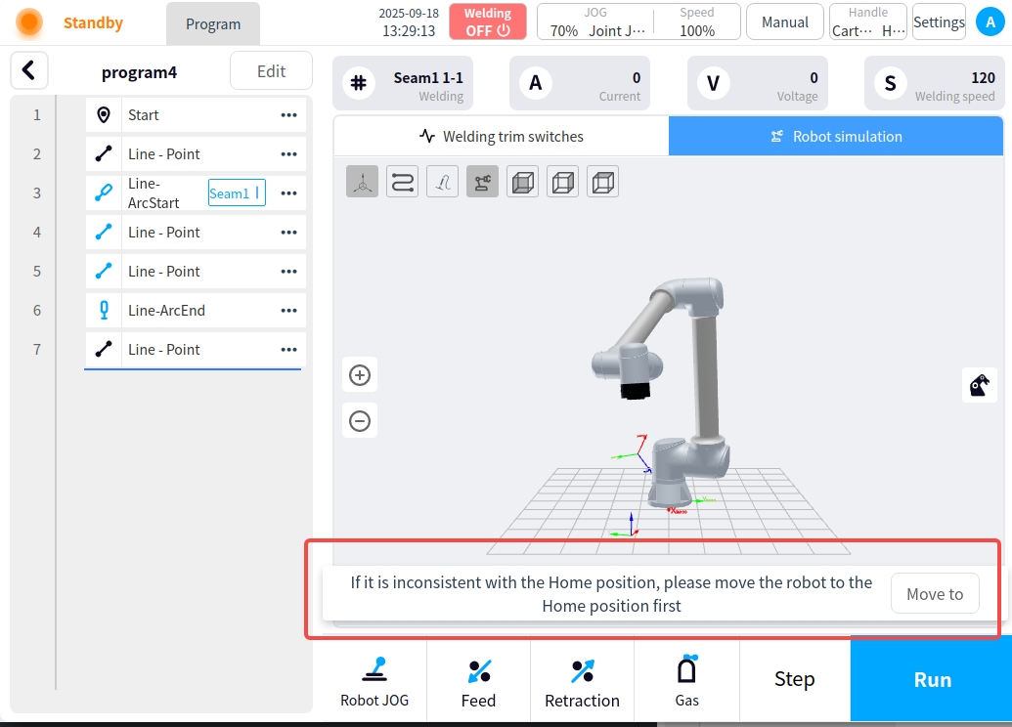Toggle the coordinate axes display icon
The height and width of the screenshot is (727, 1012).
(x=363, y=182)
